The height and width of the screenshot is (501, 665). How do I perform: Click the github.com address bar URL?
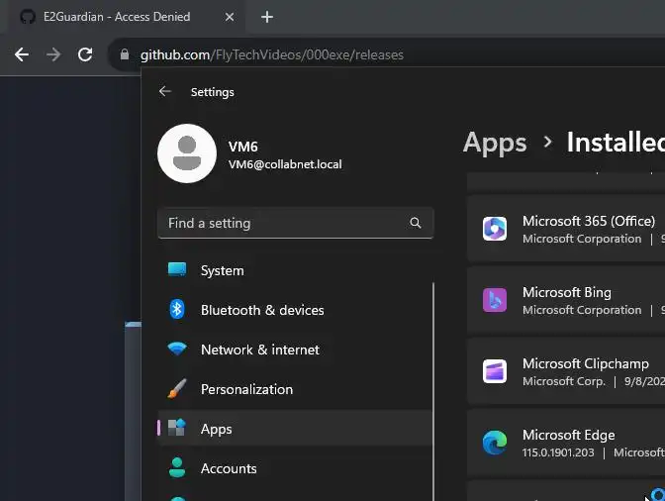pyautogui.click(x=272, y=54)
